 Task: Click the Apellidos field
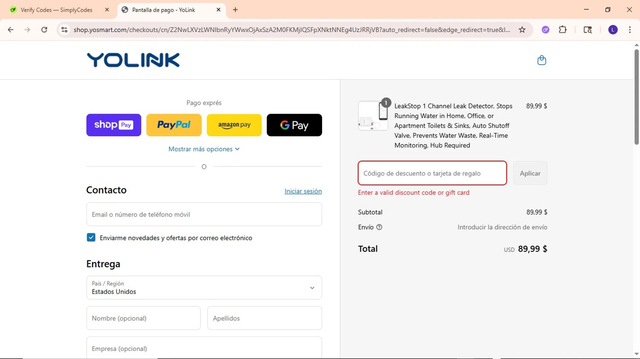coord(265,318)
